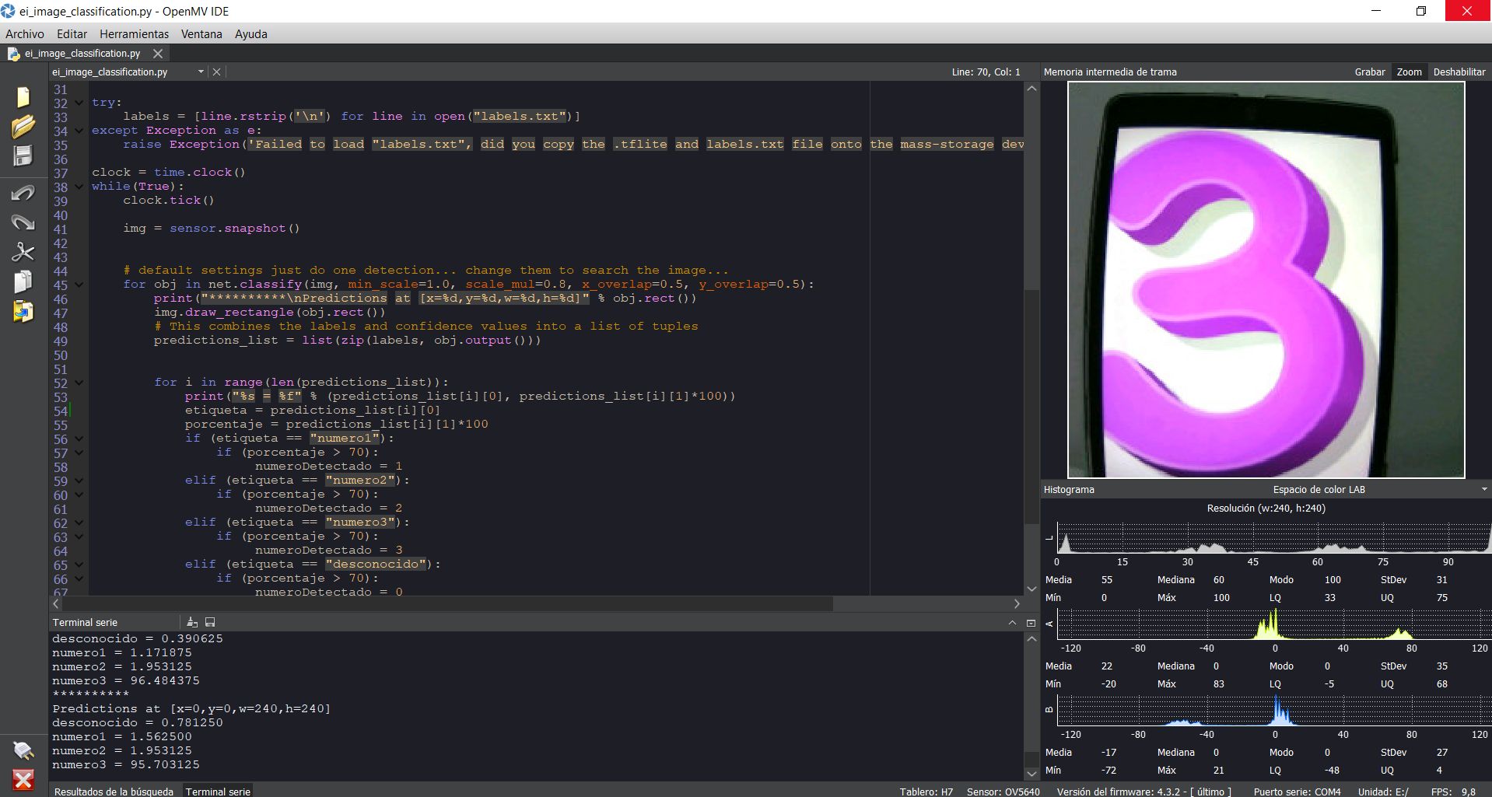This screenshot has width=1492, height=797.
Task: Click the editor scroll-up arrow
Action: 1031,89
